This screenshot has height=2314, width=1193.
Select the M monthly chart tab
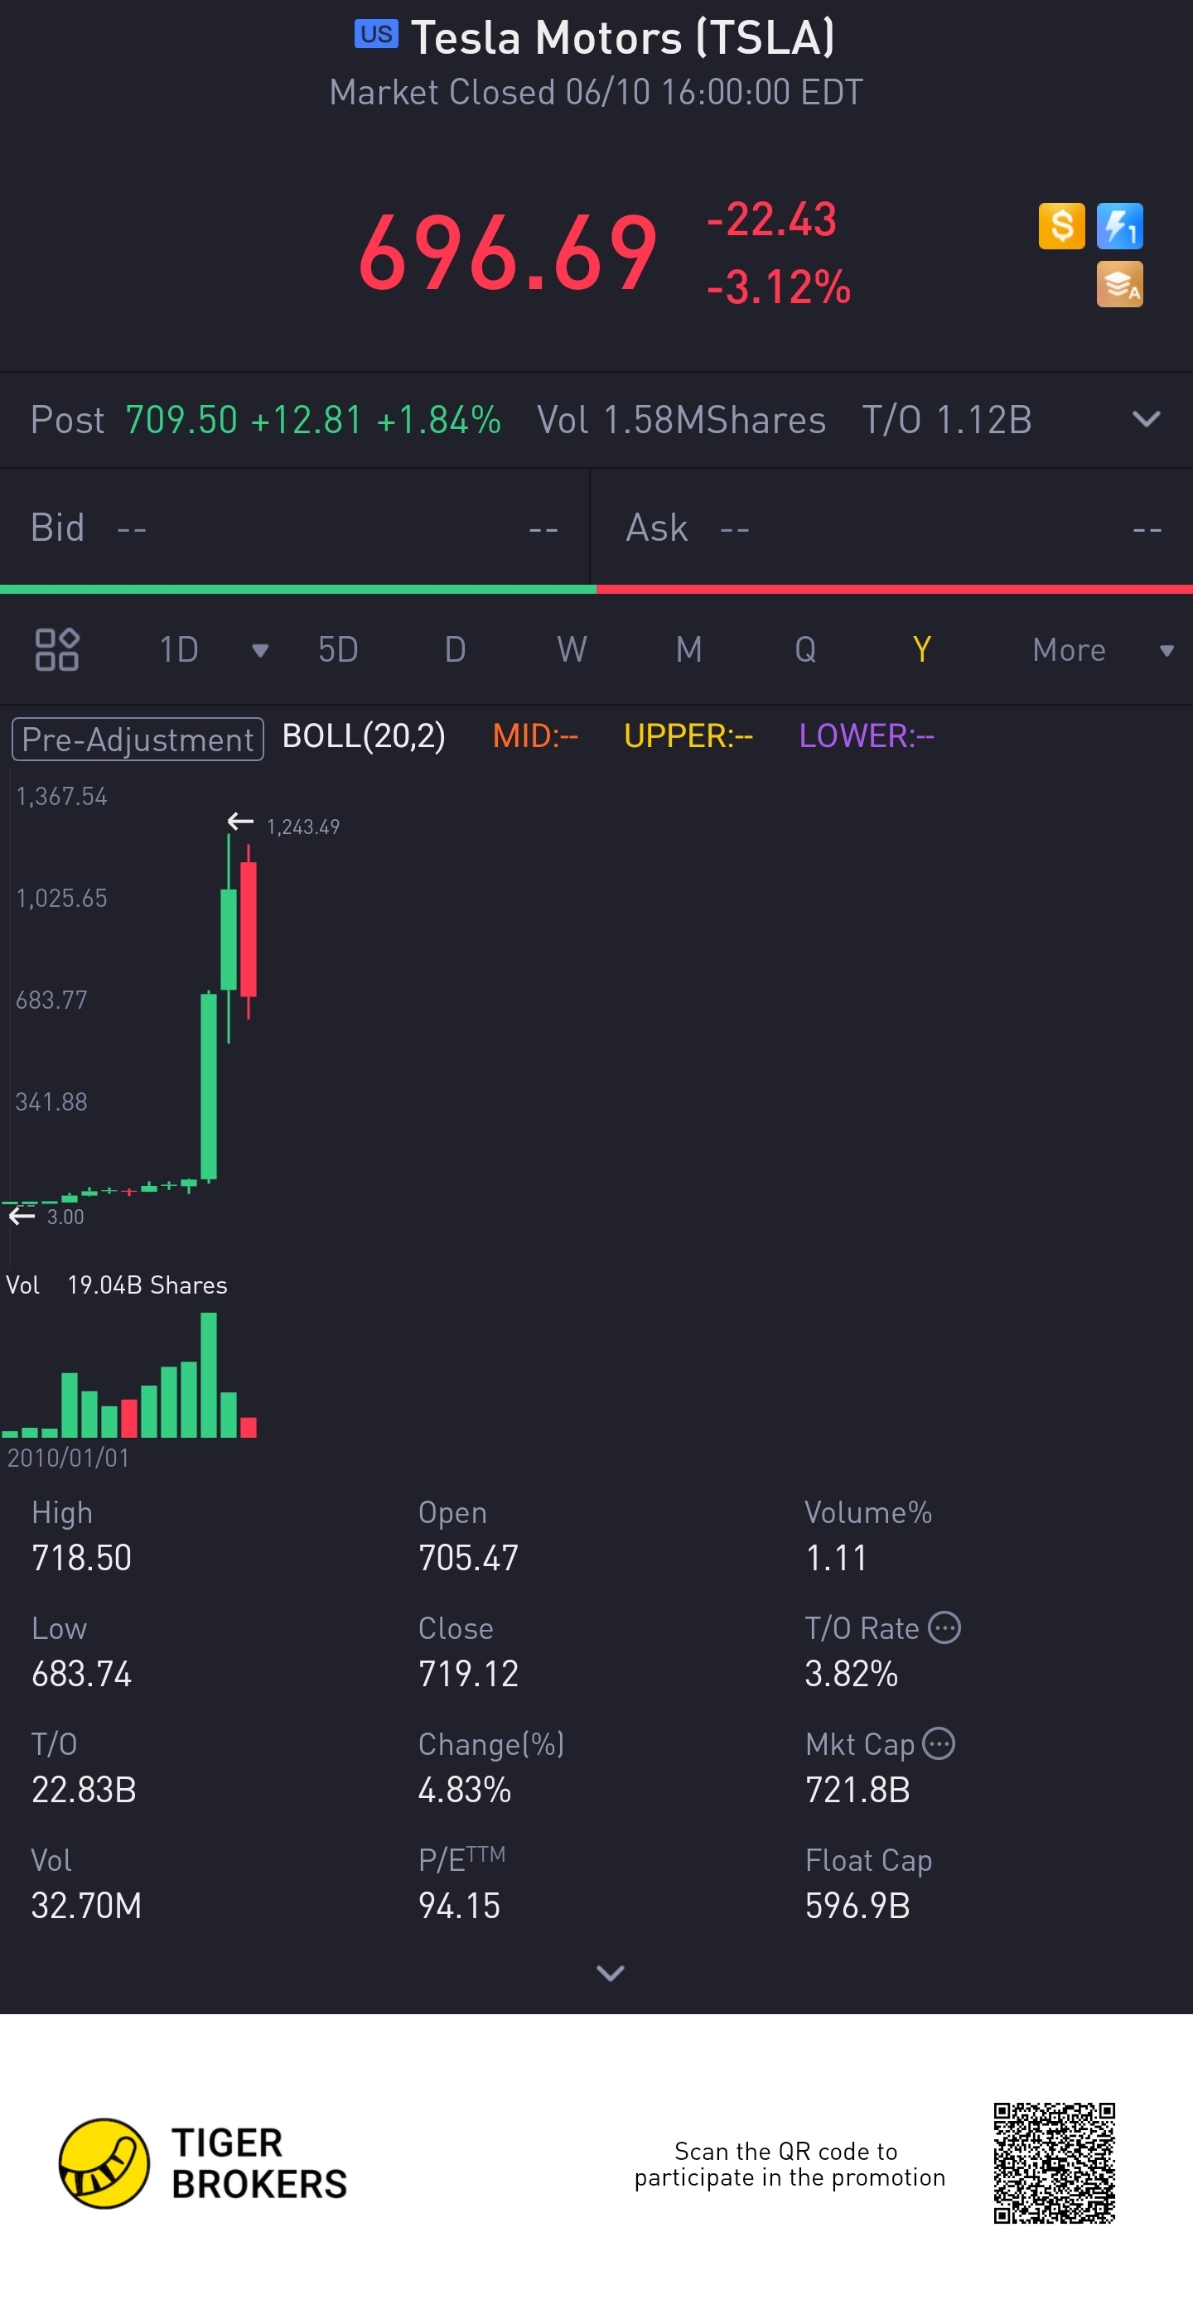(x=689, y=649)
